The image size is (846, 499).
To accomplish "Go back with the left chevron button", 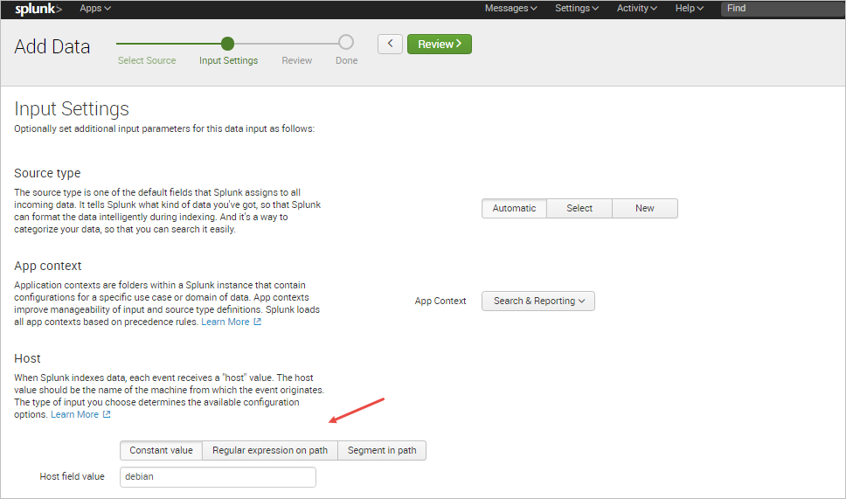I will 390,44.
